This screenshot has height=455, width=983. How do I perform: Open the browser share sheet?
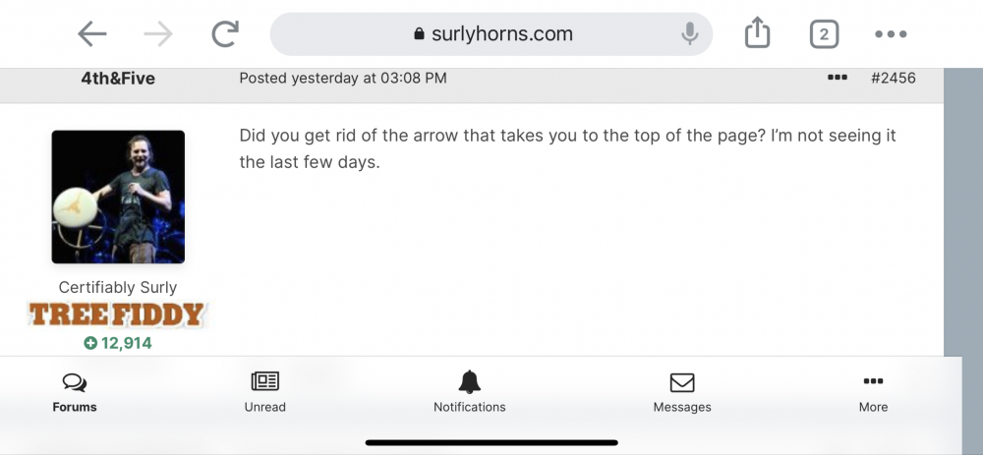756,34
